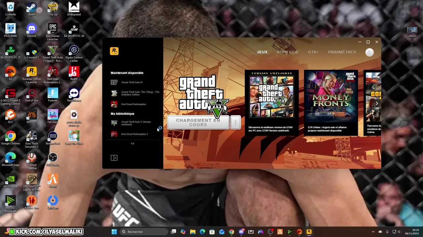Launch God of War desktop shortcut
This screenshot has height=237, width=423.
click(x=32, y=95)
